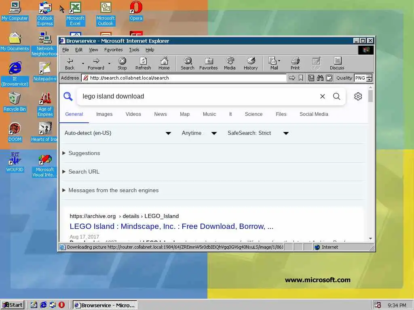Click the page vertical scrollbar thumb
The image size is (414, 310).
pyautogui.click(x=370, y=96)
